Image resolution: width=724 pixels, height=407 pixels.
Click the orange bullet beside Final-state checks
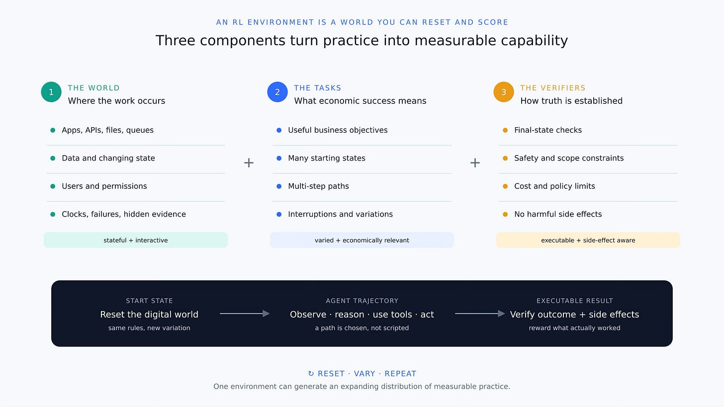(x=505, y=130)
